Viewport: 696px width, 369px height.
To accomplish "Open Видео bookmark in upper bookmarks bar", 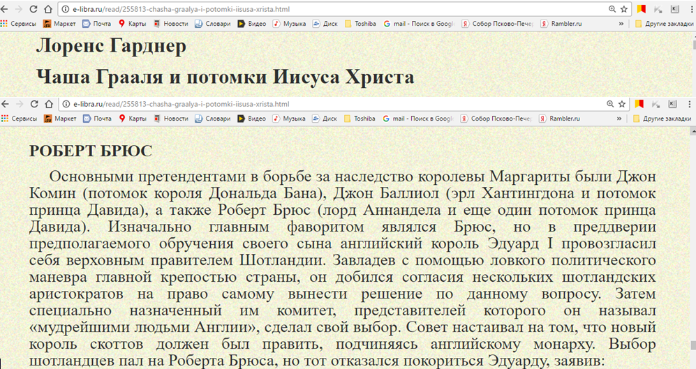I will (252, 24).
